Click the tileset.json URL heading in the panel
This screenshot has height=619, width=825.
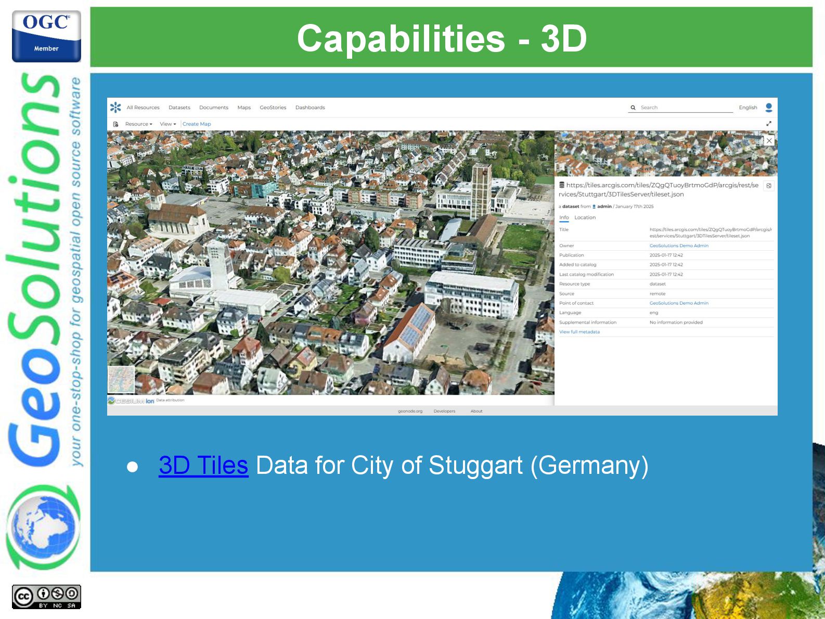pyautogui.click(x=659, y=190)
